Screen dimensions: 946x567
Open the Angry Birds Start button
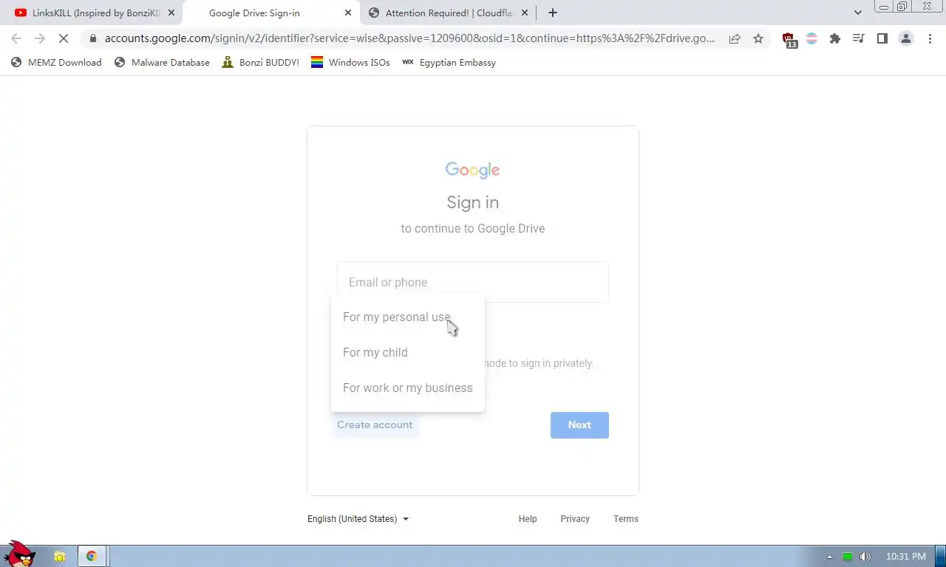click(19, 554)
